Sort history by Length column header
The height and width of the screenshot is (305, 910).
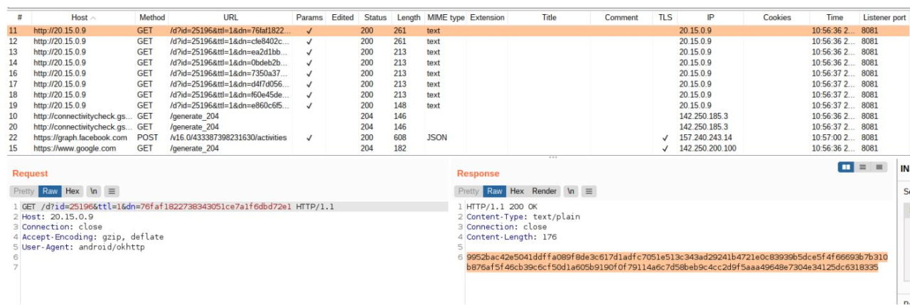pos(408,17)
